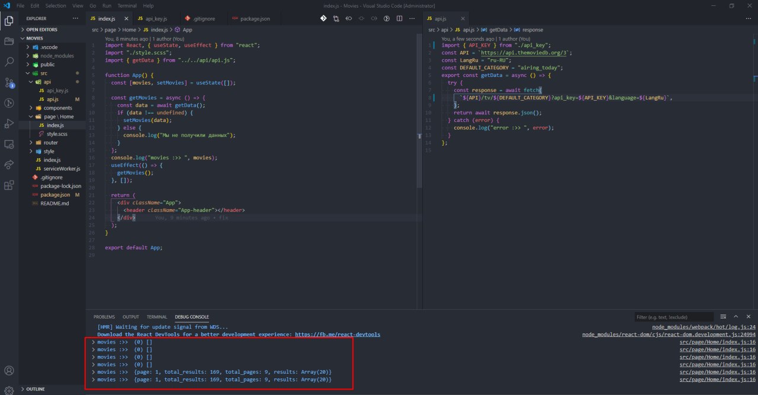Viewport: 758px width, 395px height.
Task: Open the Source Control view
Action: click(x=9, y=82)
